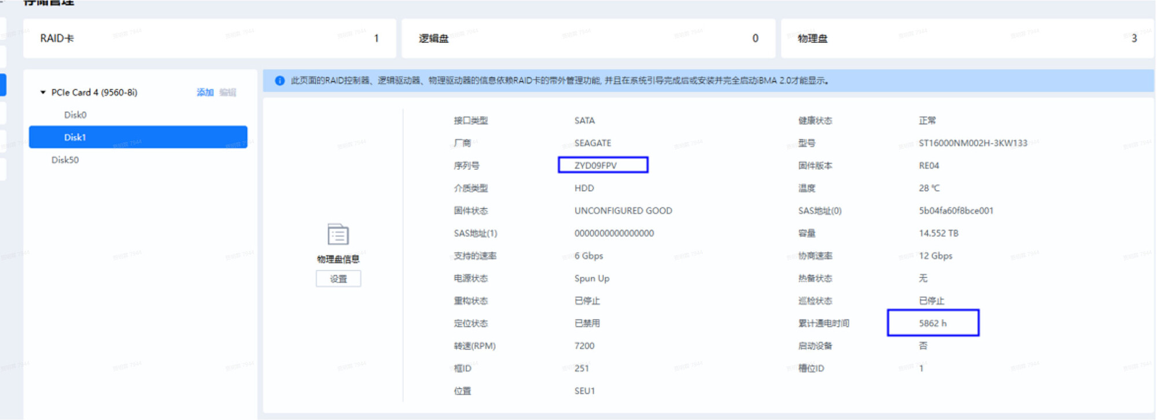The height and width of the screenshot is (420, 1157).
Task: Select PCIe Card 4 (9560-8i) node
Action: click(x=94, y=92)
